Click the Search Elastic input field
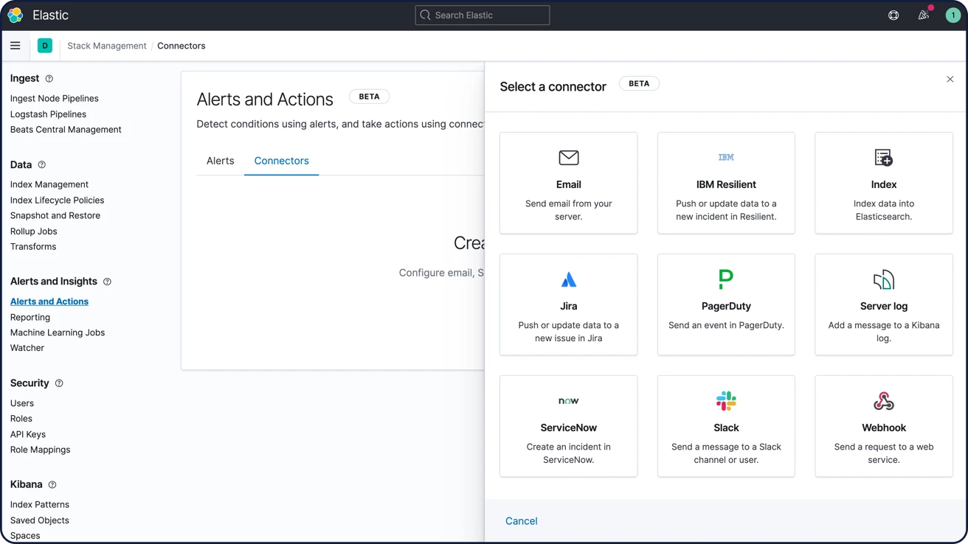 483,15
